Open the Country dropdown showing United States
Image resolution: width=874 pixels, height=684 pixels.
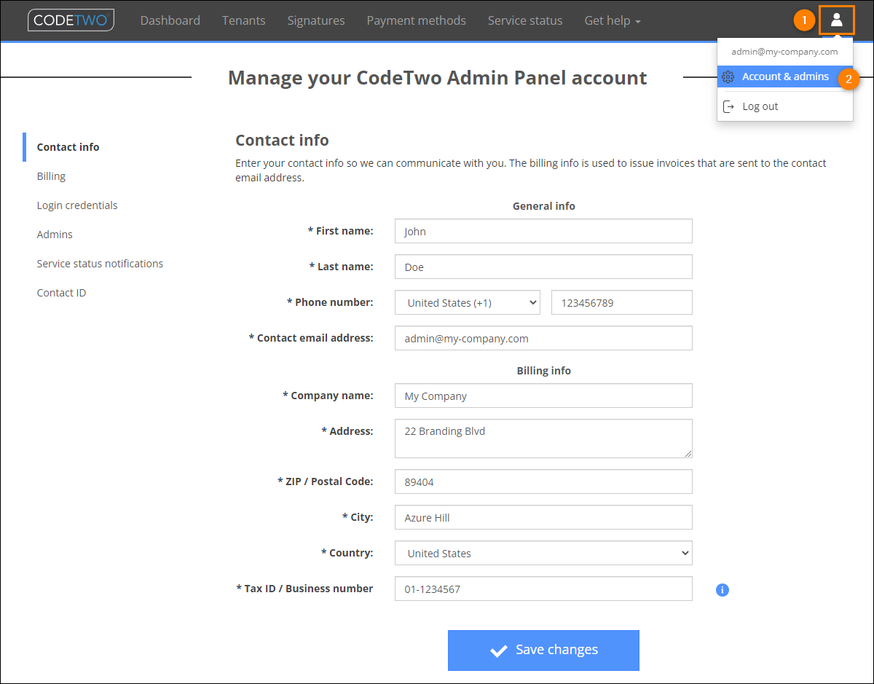coord(543,553)
